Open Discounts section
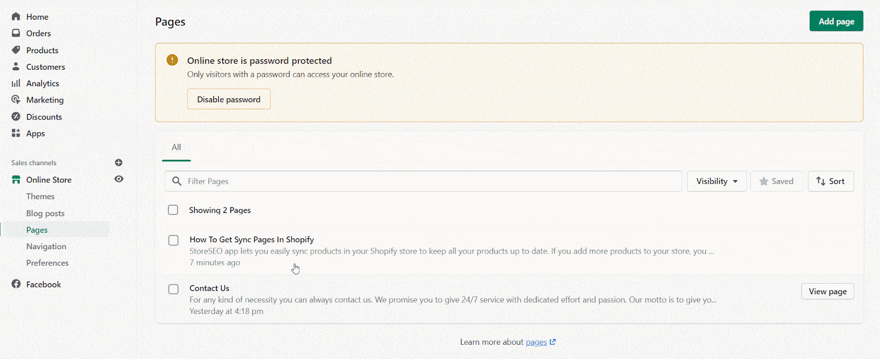This screenshot has width=880, height=359. coord(44,116)
